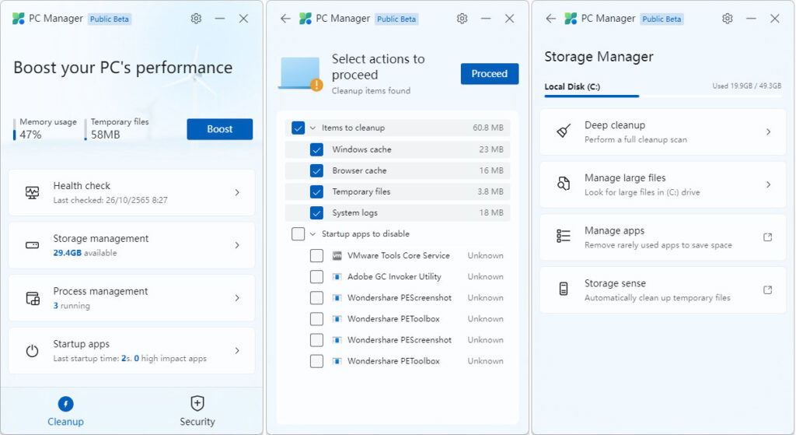Click the blue Boost button
The height and width of the screenshot is (435, 796).
pos(220,129)
